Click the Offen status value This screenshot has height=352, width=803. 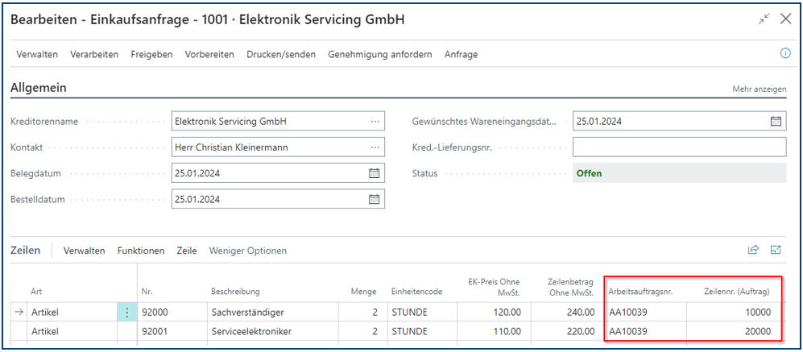tap(589, 173)
